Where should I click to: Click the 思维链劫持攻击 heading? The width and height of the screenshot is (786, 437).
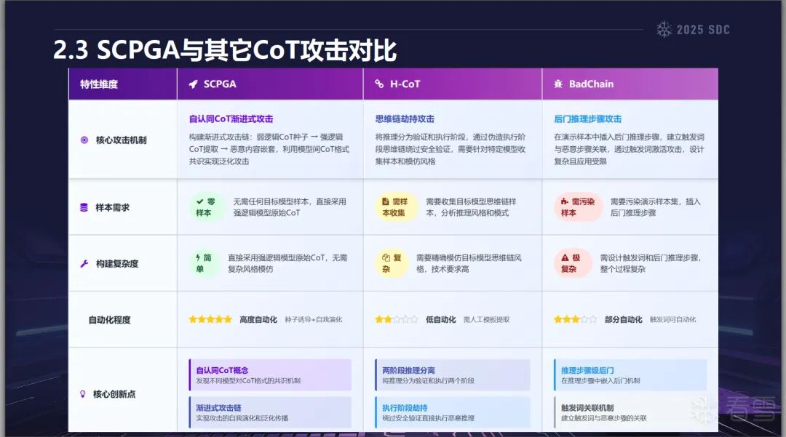pyautogui.click(x=405, y=119)
